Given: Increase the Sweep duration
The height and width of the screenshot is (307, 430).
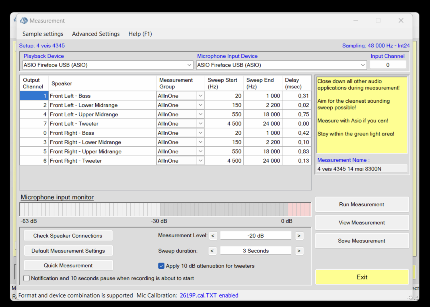Looking at the screenshot, I should [299, 251].
